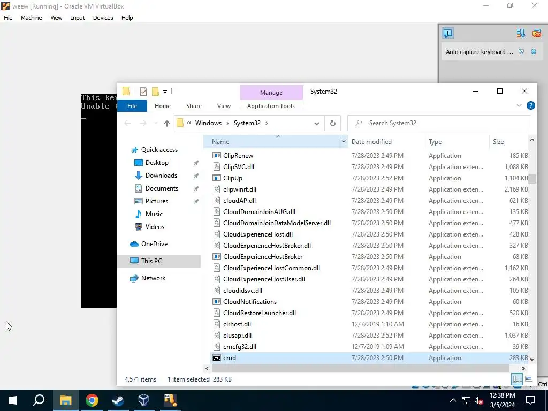Switch to large thumbnails view icon
The height and width of the screenshot is (411, 548).
tap(529, 379)
